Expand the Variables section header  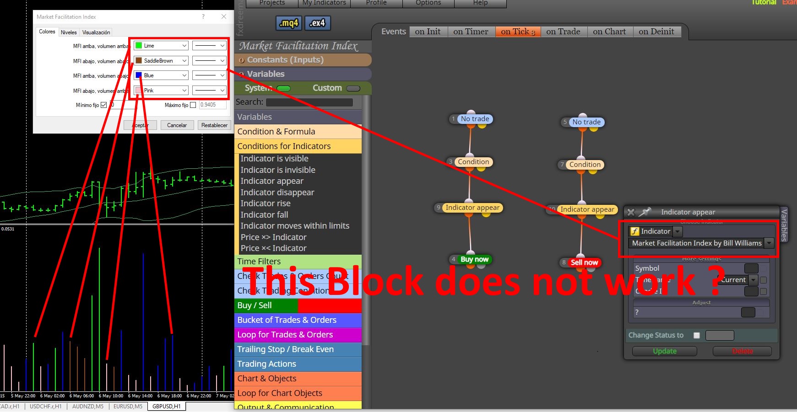point(303,74)
